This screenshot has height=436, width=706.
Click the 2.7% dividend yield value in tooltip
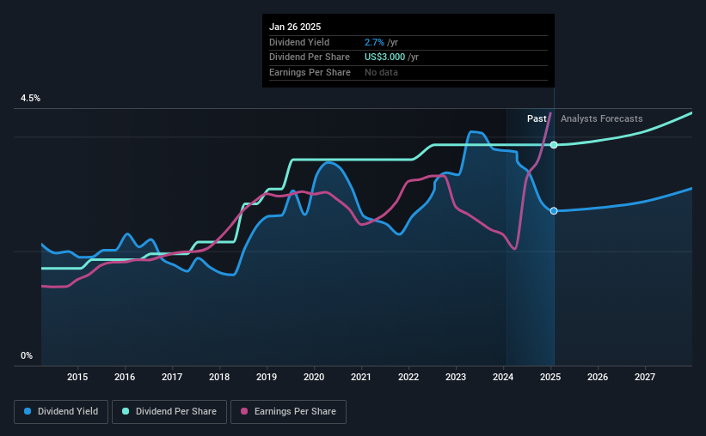pos(374,42)
